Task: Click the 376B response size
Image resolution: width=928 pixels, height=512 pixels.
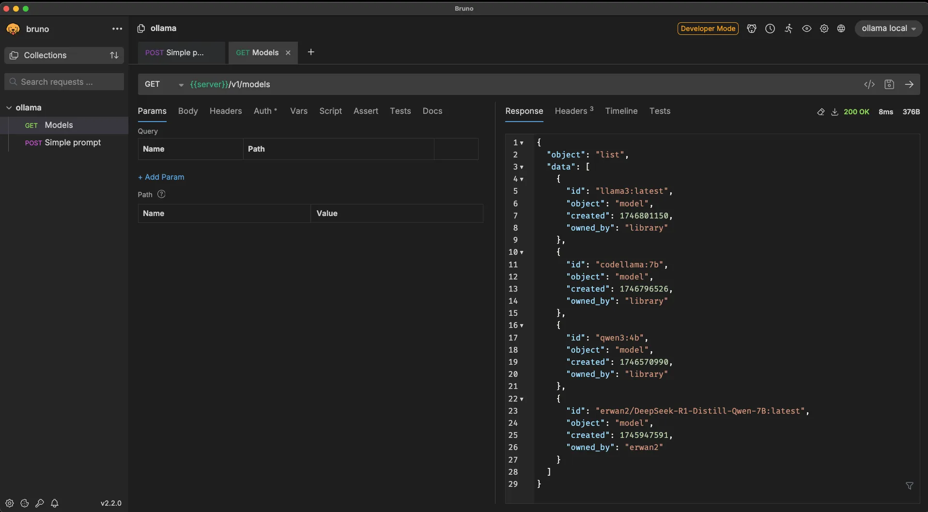Action: coord(911,112)
